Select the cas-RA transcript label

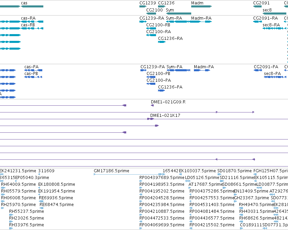tap(28, 18)
